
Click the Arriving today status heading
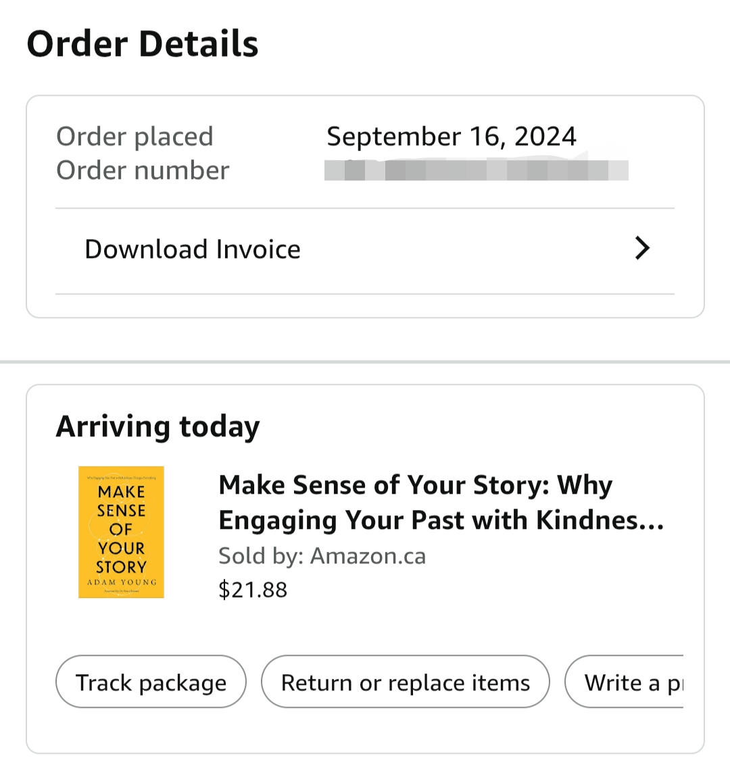tap(157, 426)
